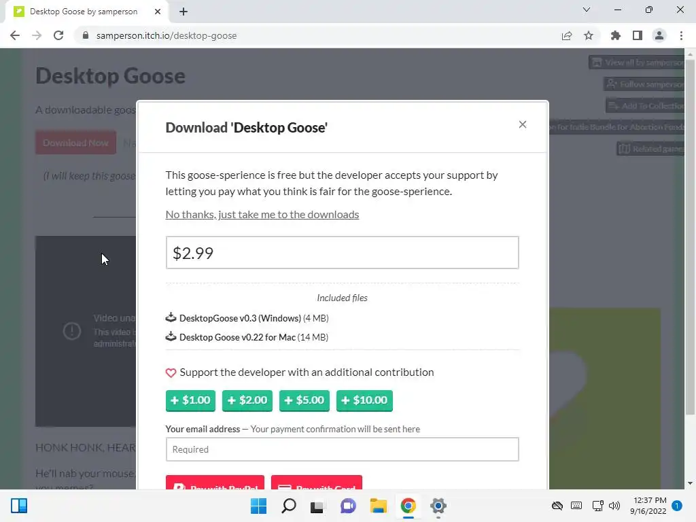Select 'DesktopGoose v0.3 (Windows)' file text
The height and width of the screenshot is (522, 696).
tap(240, 318)
